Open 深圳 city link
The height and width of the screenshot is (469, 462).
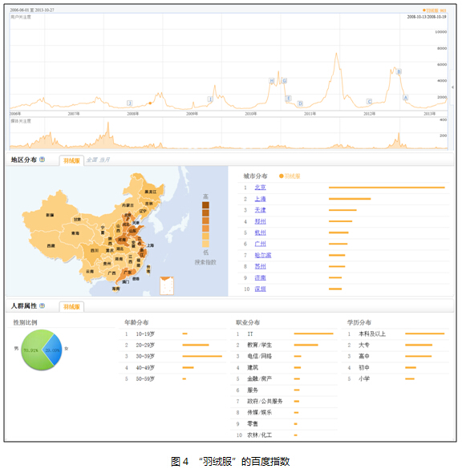pos(261,289)
